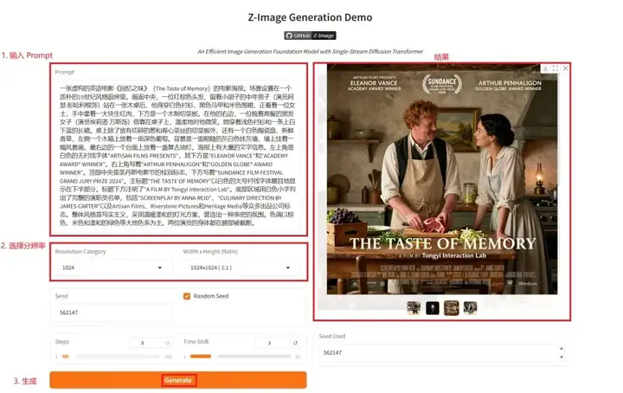623x393 pixels.
Task: Toggle the Random Seed checkbox
Action: [x=187, y=296]
